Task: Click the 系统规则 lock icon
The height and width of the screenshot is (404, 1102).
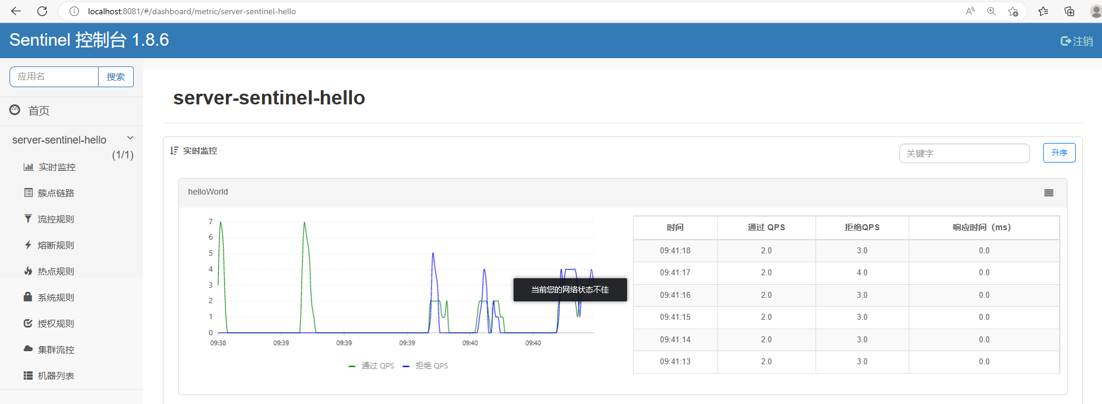Action: pos(28,297)
